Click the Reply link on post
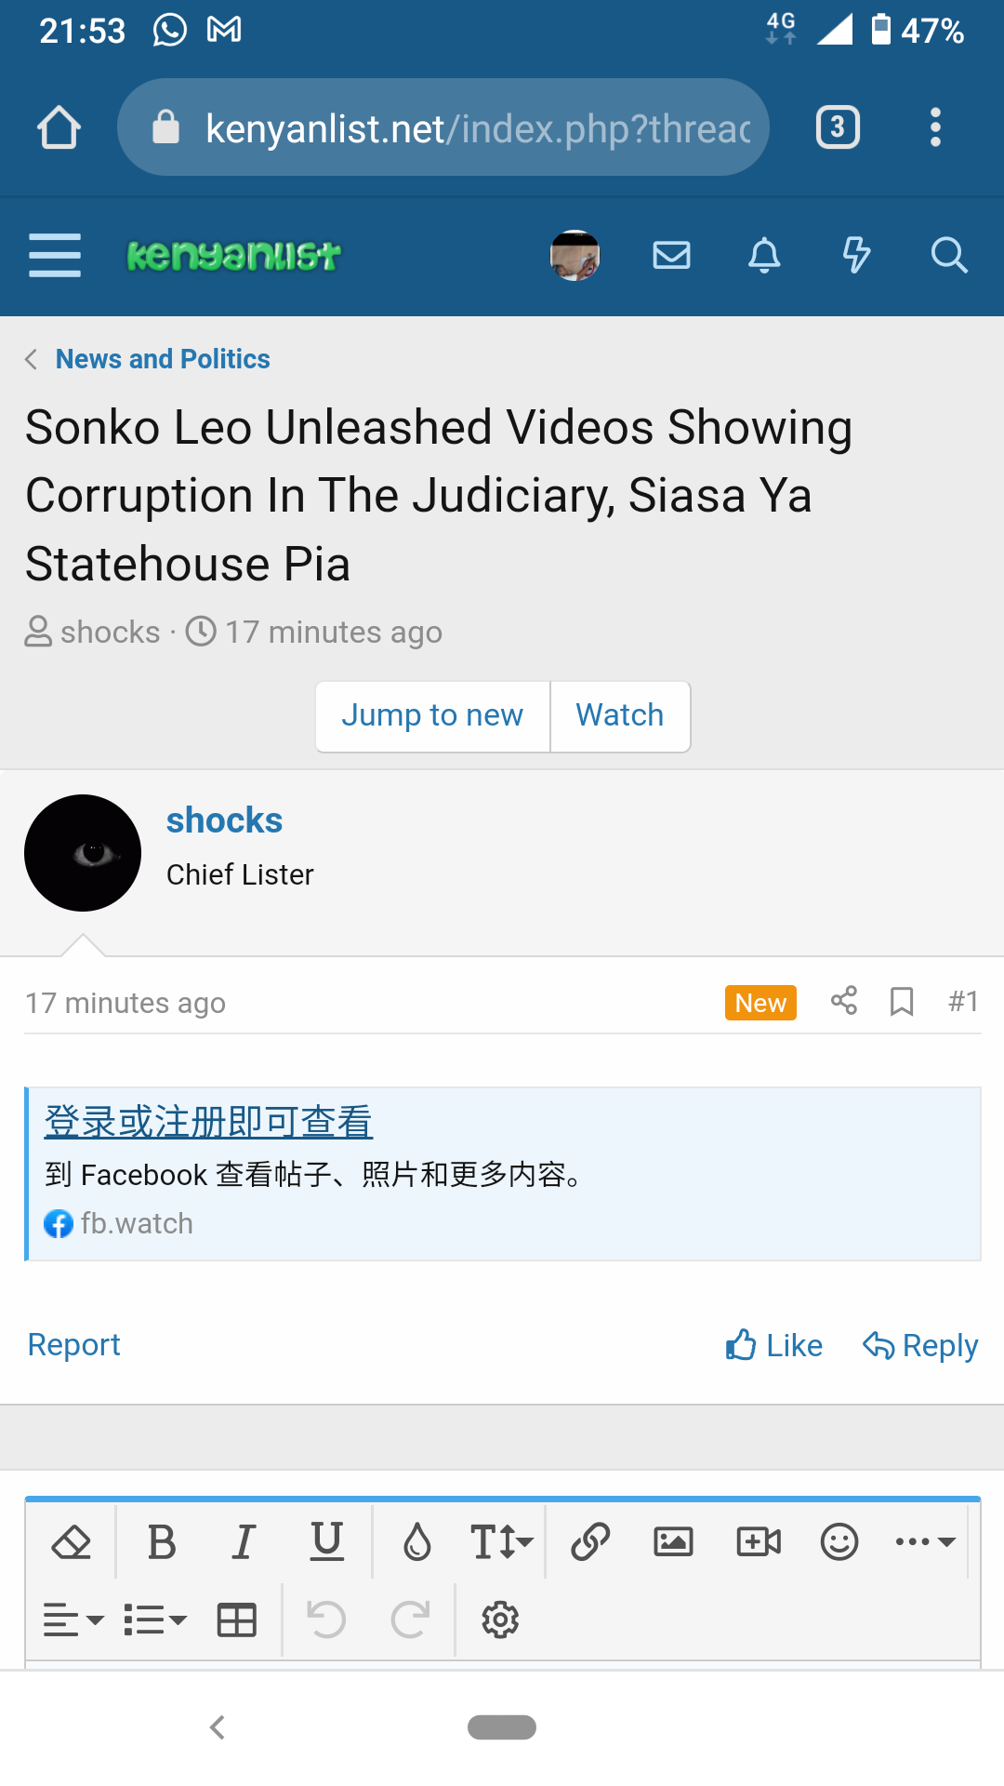 pos(920,1345)
